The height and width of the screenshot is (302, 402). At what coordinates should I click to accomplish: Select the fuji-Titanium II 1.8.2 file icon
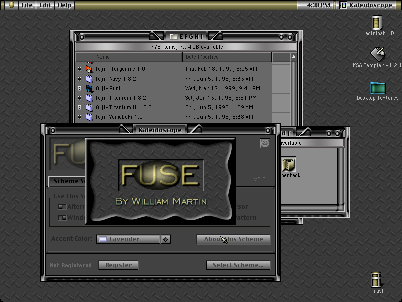[x=89, y=107]
